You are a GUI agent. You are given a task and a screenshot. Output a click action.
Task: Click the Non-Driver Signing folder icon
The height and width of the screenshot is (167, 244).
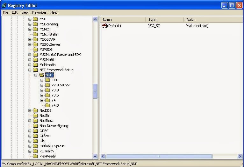coord(35,126)
